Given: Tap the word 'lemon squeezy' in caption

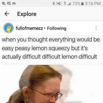Looking at the screenshot, I should click(51, 48).
